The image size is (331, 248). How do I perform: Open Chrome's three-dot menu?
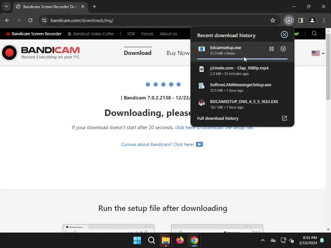324,20
